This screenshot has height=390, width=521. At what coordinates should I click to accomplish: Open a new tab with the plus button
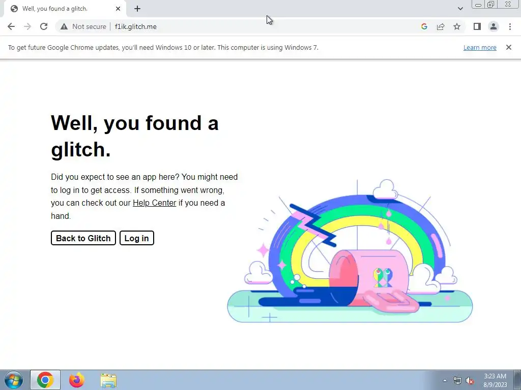coord(137,9)
